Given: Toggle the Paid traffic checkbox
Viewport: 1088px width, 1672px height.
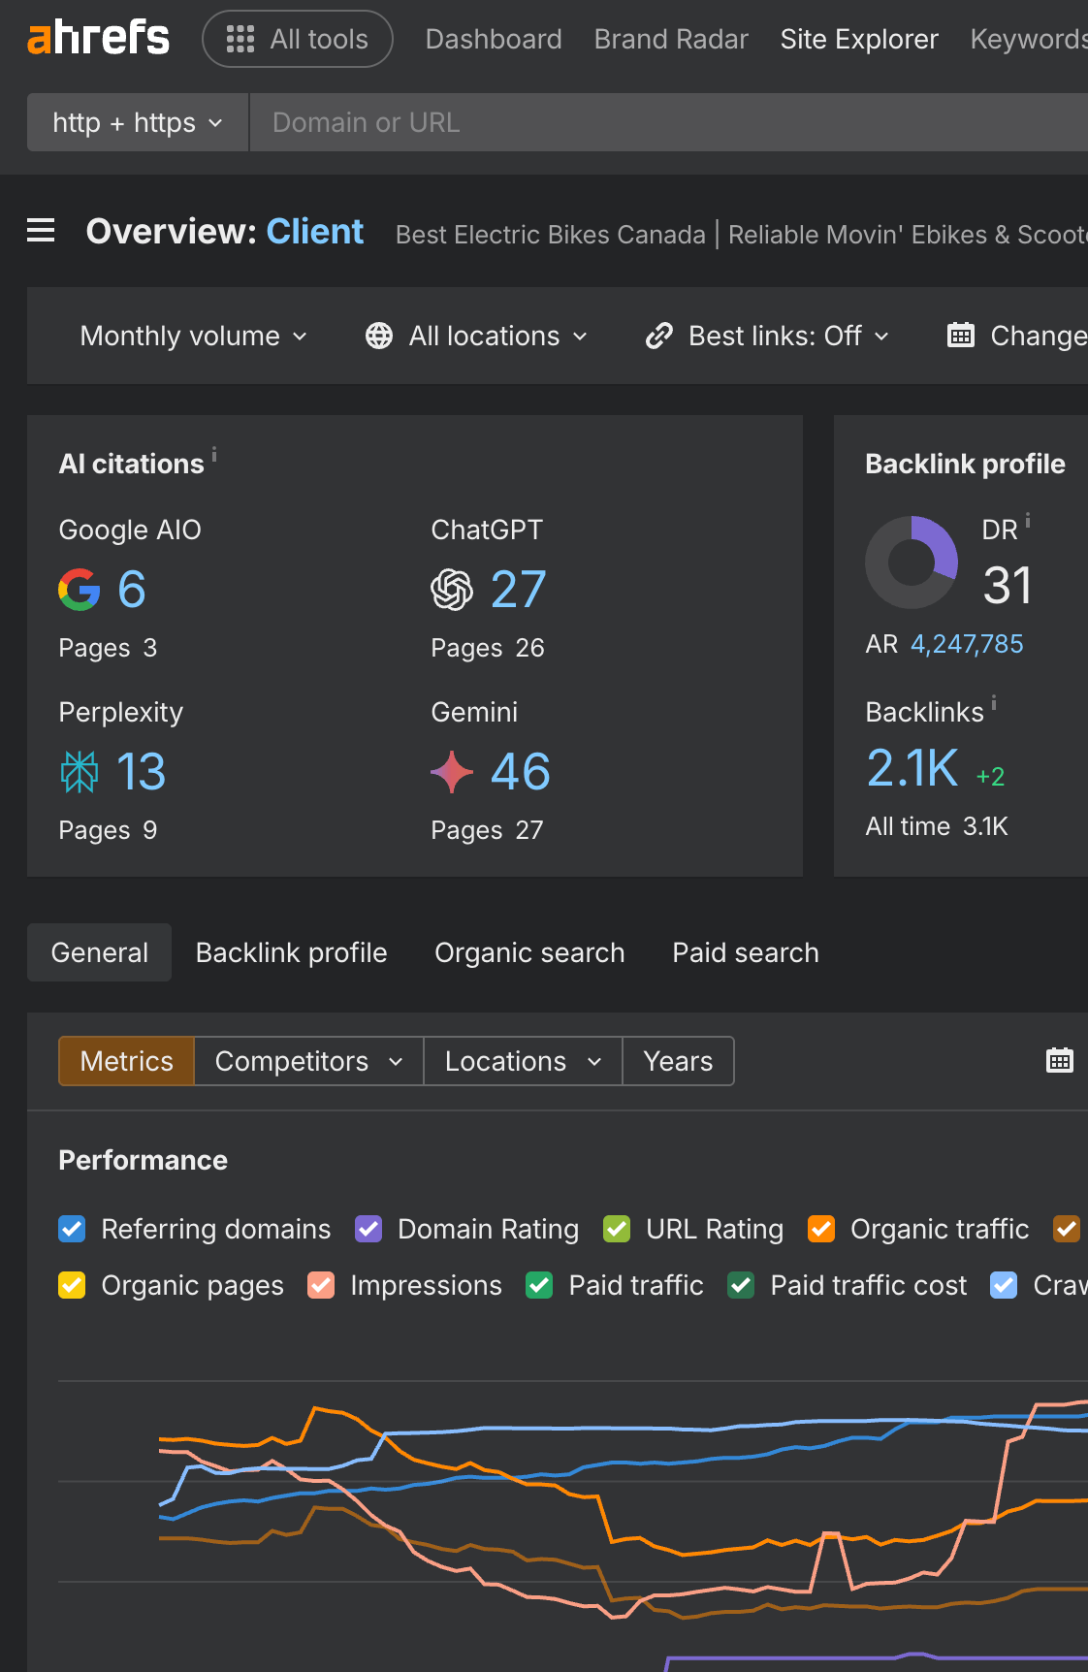Looking at the screenshot, I should pos(539,1285).
